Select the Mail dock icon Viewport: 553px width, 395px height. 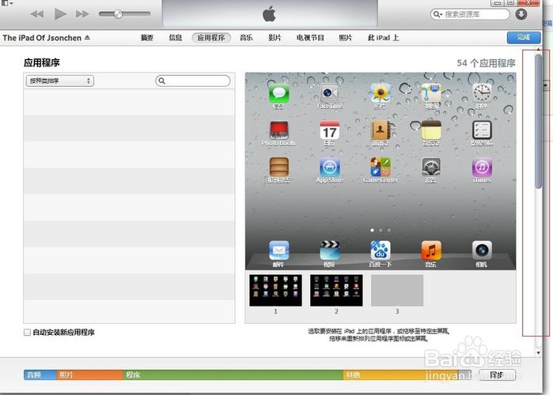279,250
